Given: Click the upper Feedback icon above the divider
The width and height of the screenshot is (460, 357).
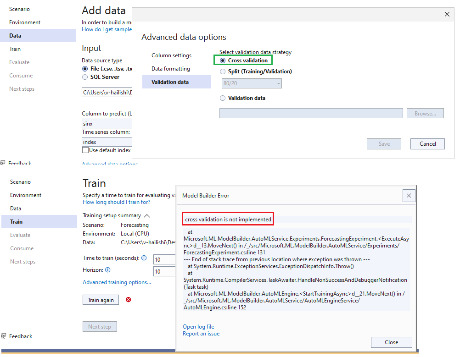Looking at the screenshot, I should pos(5,163).
